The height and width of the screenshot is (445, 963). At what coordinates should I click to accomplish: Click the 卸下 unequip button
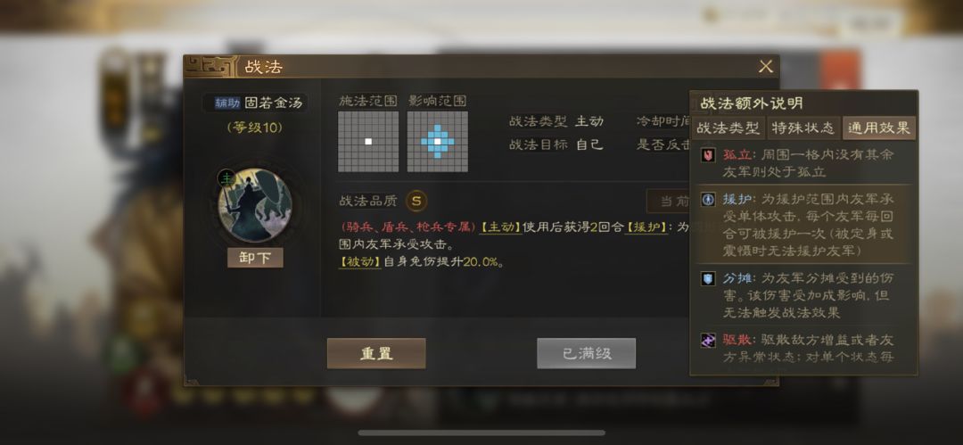(x=255, y=258)
